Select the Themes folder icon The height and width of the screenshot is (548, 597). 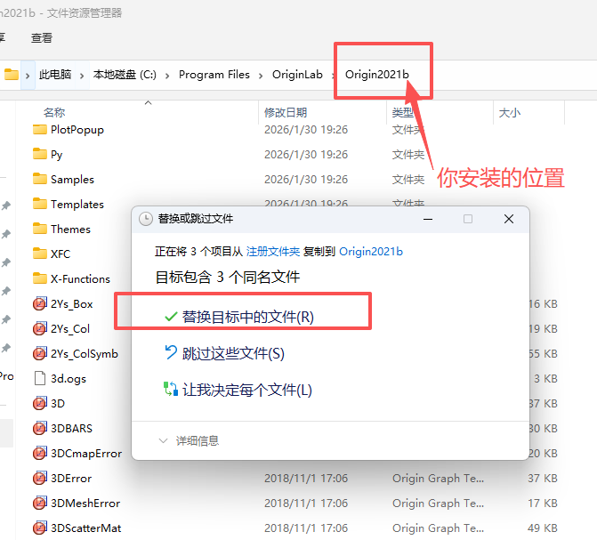click(x=40, y=229)
